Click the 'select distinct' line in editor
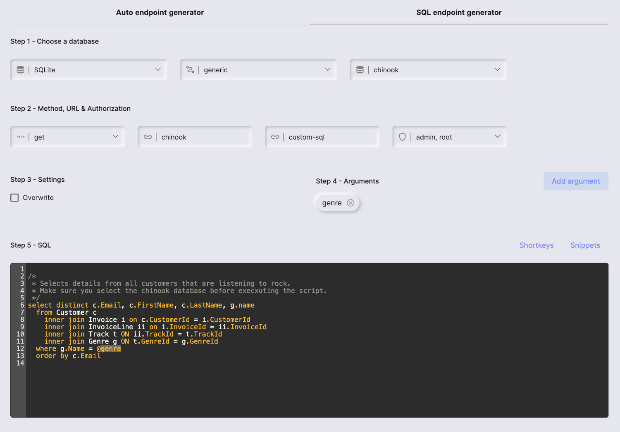This screenshot has width=620, height=432. point(141,305)
